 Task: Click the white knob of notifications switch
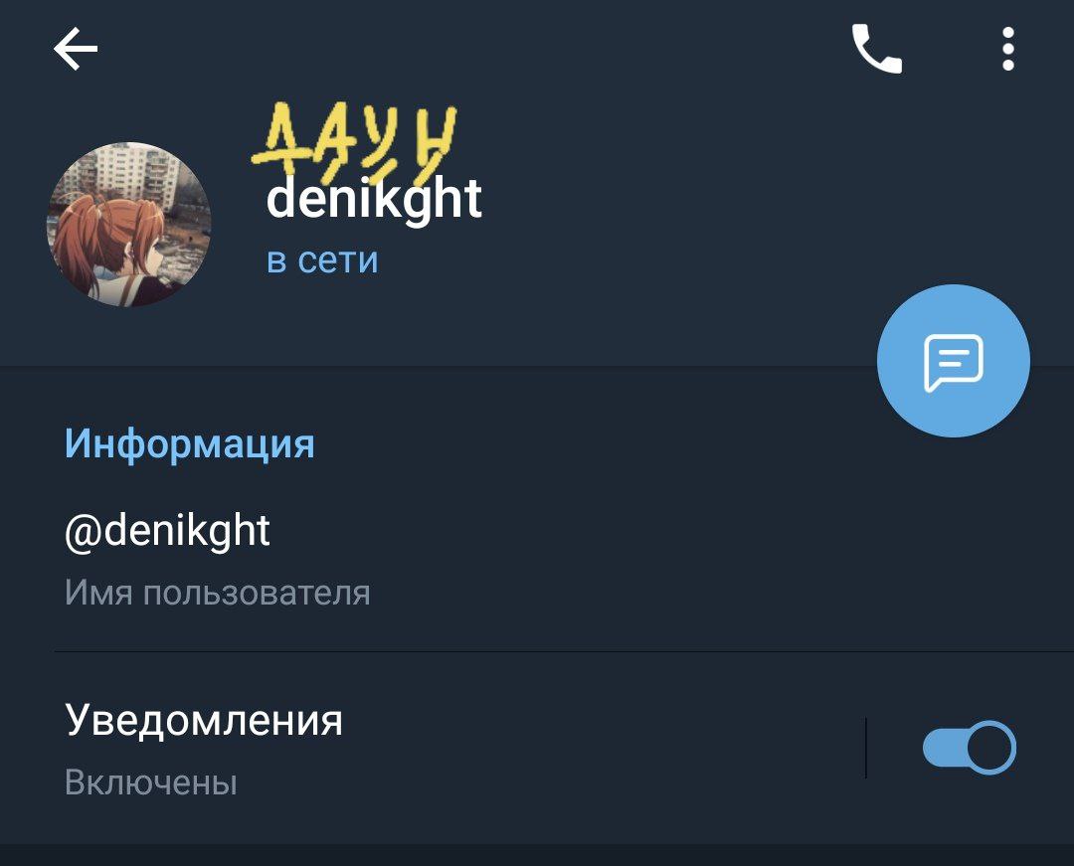click(991, 748)
